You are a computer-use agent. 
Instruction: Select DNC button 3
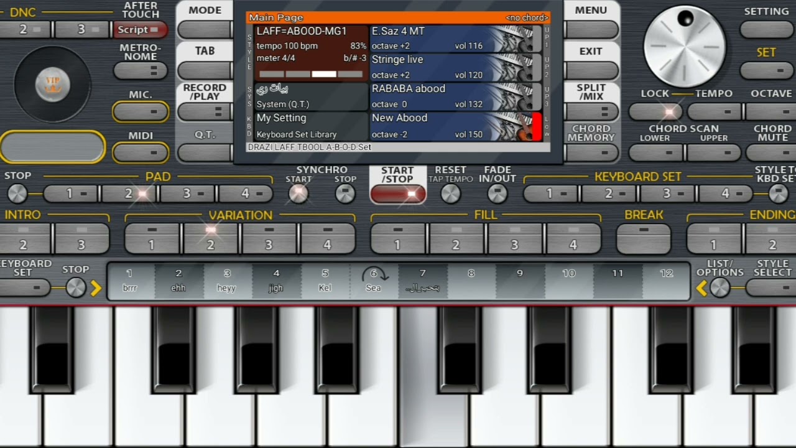pos(82,29)
